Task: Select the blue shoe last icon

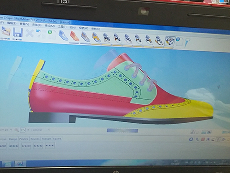Action: 63,36
